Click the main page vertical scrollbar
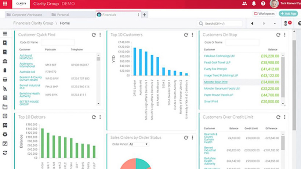The width and height of the screenshot is (301, 169). 294,86
